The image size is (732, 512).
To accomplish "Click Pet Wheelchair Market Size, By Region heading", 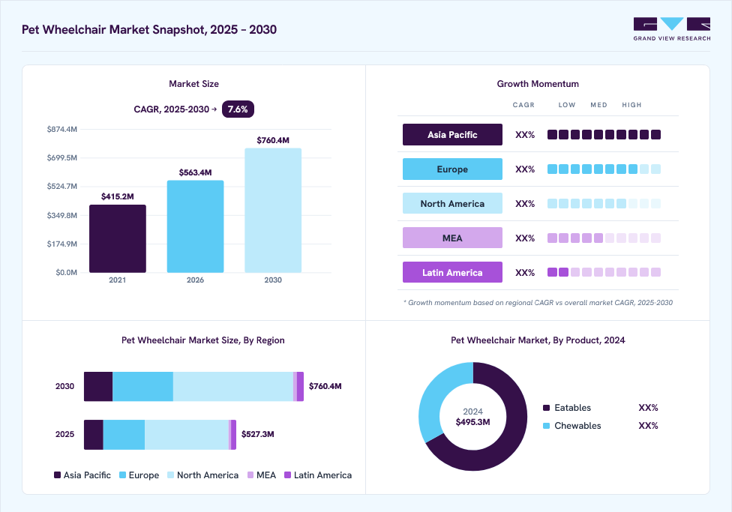I will click(203, 340).
